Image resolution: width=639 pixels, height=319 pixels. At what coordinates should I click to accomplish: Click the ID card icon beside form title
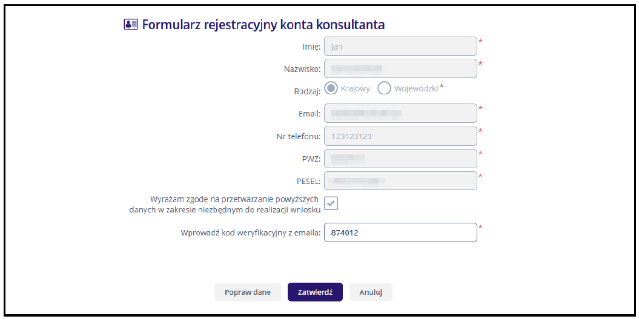pos(130,25)
